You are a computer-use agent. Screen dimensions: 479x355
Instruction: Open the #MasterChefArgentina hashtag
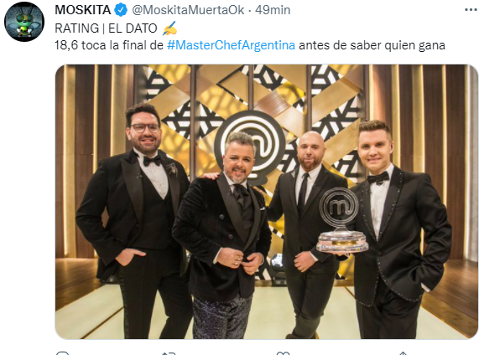pos(231,45)
